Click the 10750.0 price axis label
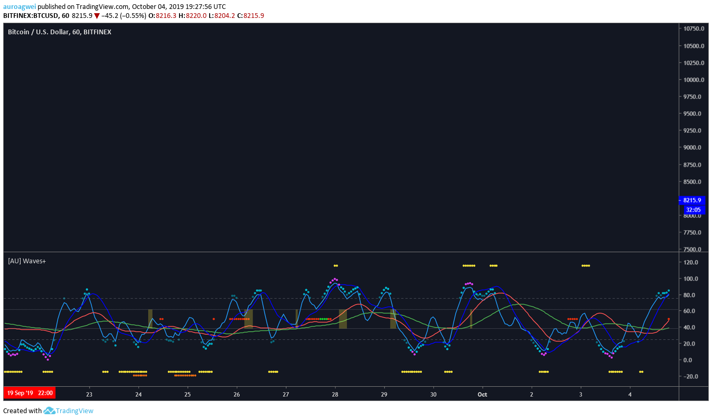Screen dimensions: 712x420 (694, 29)
